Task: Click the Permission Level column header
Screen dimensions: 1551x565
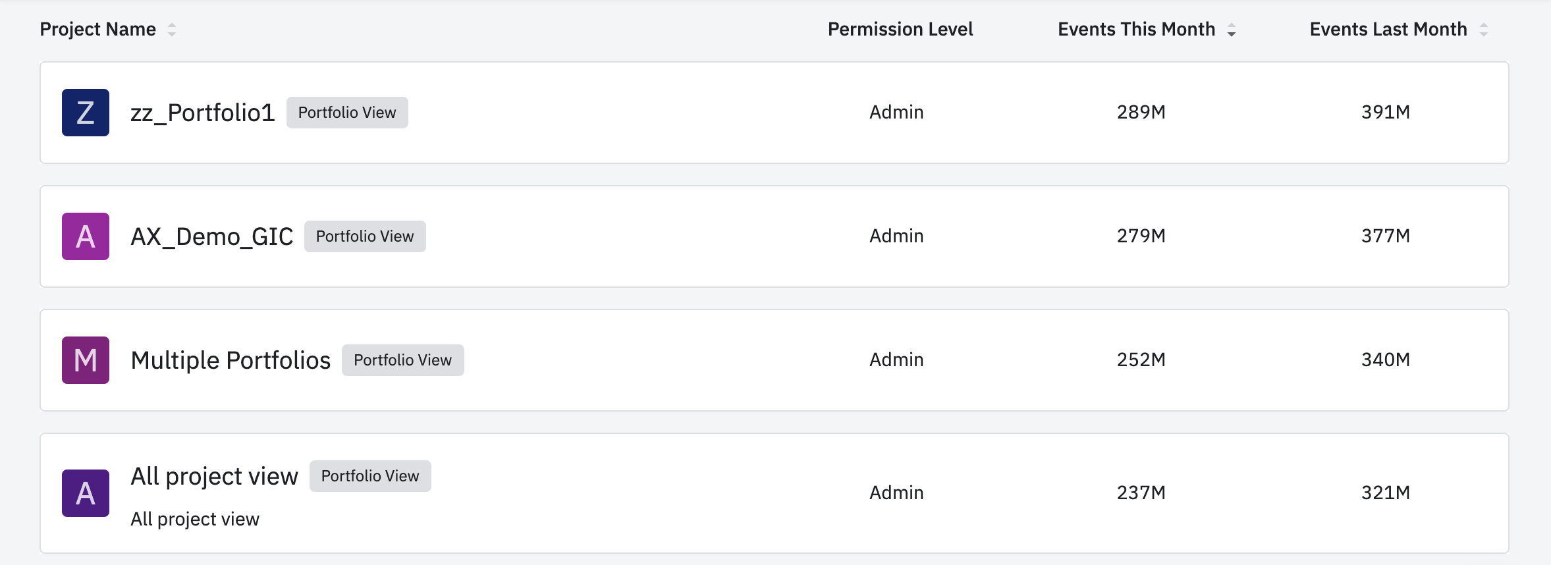Action: [x=900, y=30]
